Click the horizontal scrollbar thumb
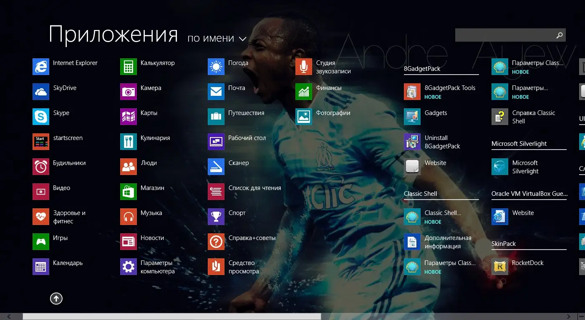 click(x=172, y=317)
